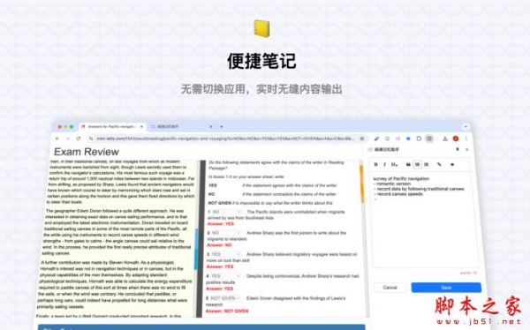Open the Extensions puzzle-piece menu
This screenshot has width=530, height=330.
(419, 139)
